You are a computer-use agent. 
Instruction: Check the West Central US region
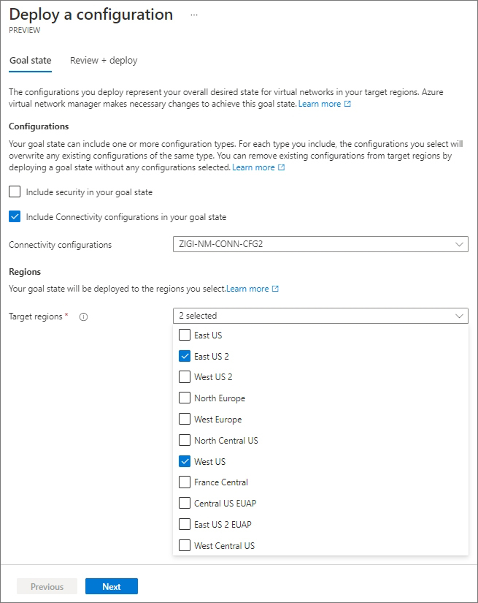pos(185,545)
